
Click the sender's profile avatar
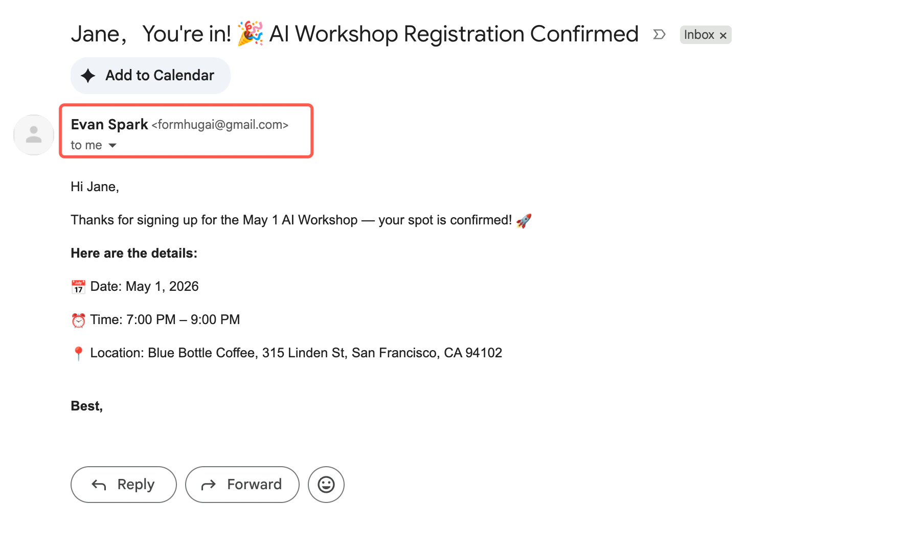point(33,134)
